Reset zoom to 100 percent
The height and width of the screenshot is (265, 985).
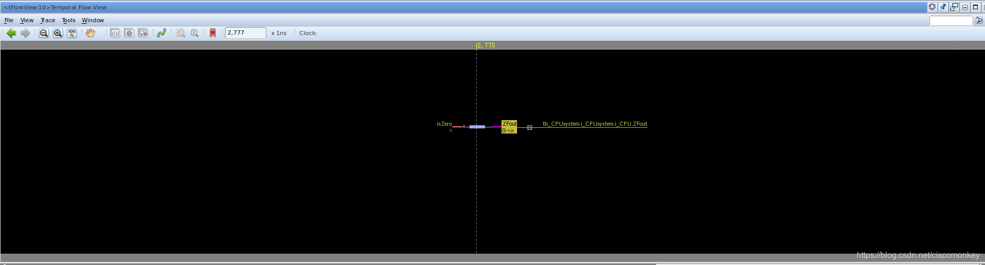(72, 33)
